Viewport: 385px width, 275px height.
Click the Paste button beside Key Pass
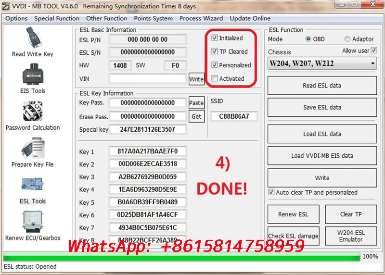[196, 103]
